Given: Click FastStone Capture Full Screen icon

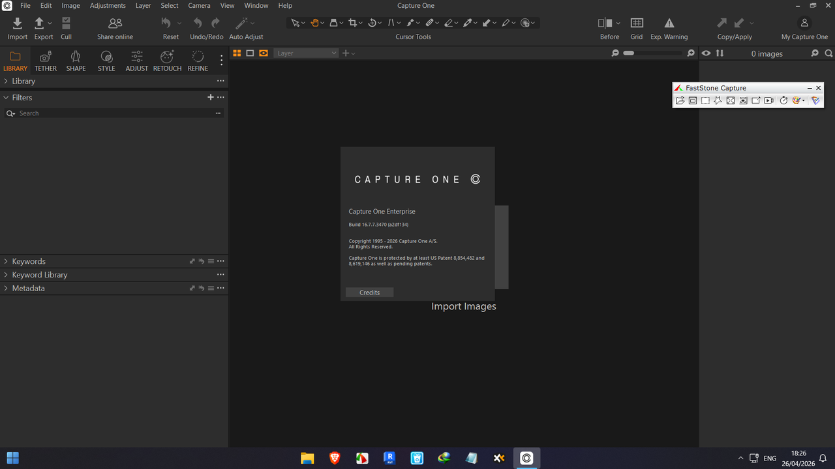Looking at the screenshot, I should point(731,100).
